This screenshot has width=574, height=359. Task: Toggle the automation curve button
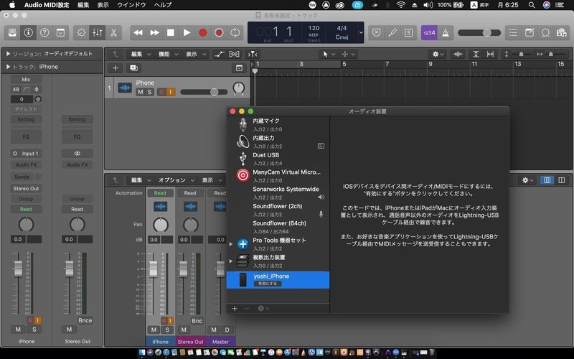[220, 55]
